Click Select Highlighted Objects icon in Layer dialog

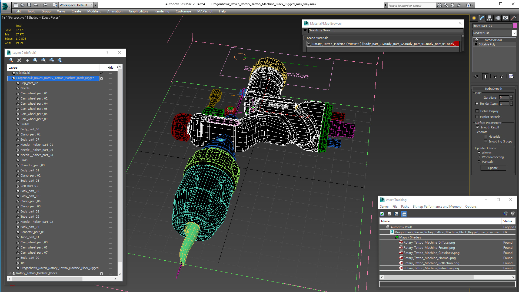point(35,60)
